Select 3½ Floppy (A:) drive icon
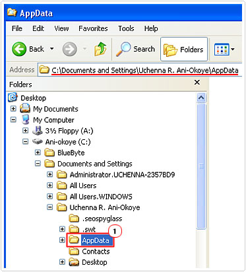 (x=38, y=131)
